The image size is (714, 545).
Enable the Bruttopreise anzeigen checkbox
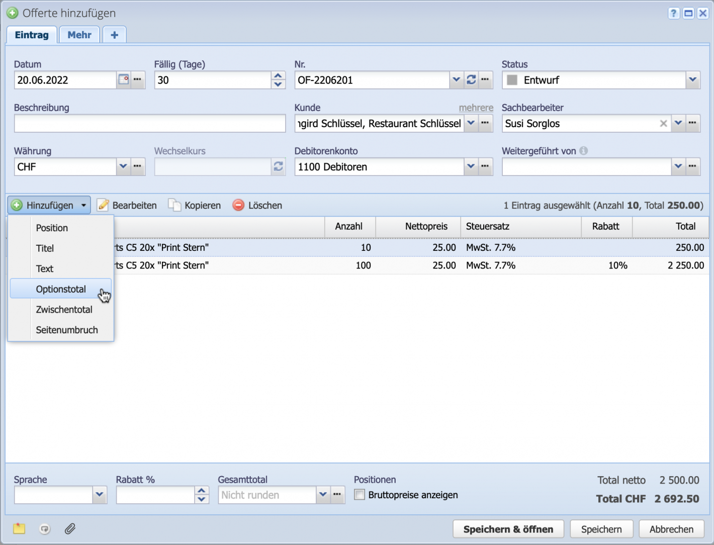pos(360,495)
